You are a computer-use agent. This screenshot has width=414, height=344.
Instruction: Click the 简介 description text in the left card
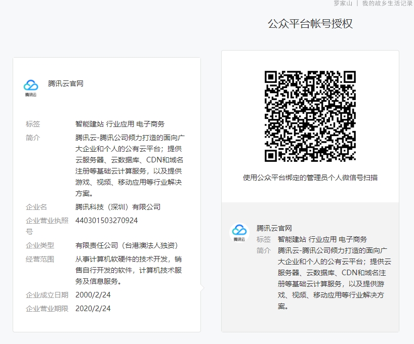point(129,165)
